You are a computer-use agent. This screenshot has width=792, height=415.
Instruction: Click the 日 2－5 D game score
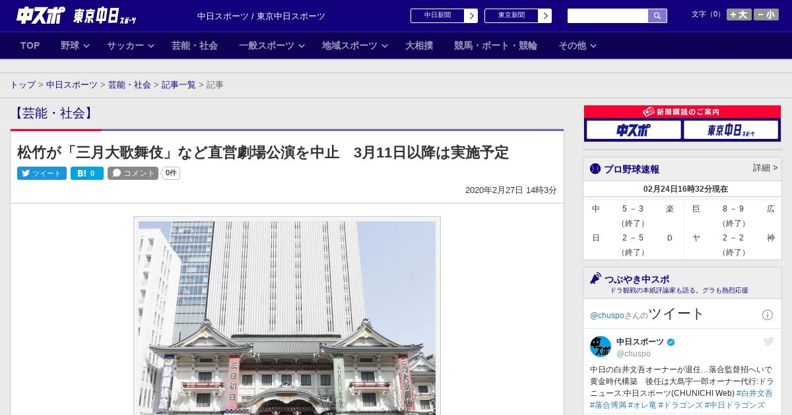[x=632, y=238]
